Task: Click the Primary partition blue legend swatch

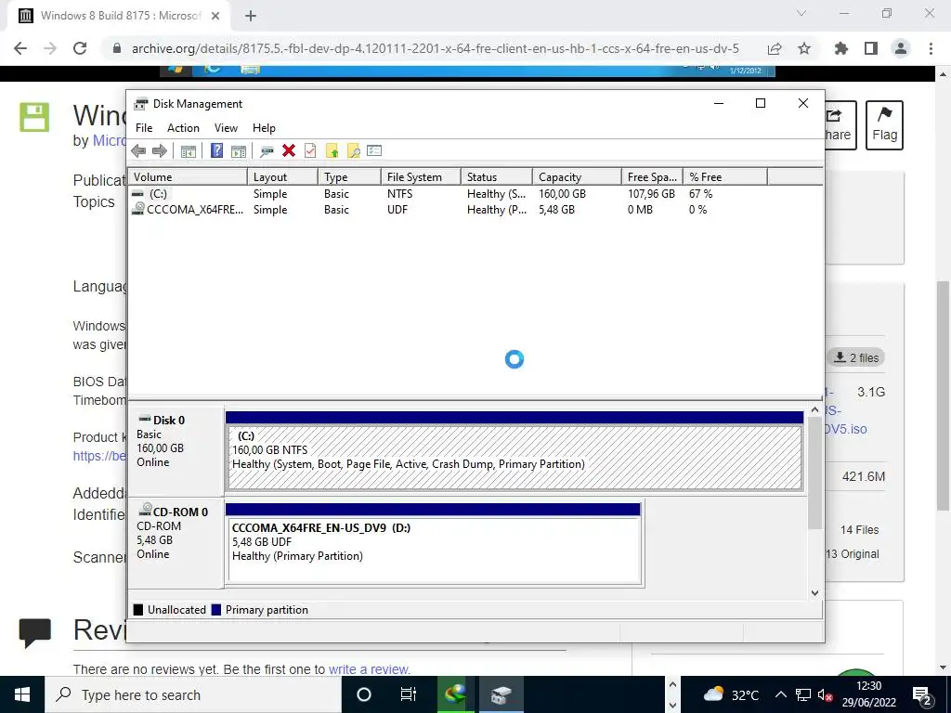Action: click(215, 610)
